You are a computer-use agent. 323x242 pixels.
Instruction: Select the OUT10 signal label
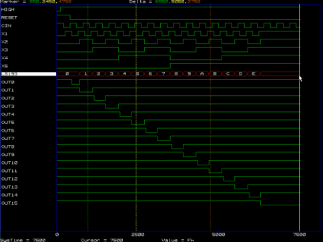pos(9,163)
